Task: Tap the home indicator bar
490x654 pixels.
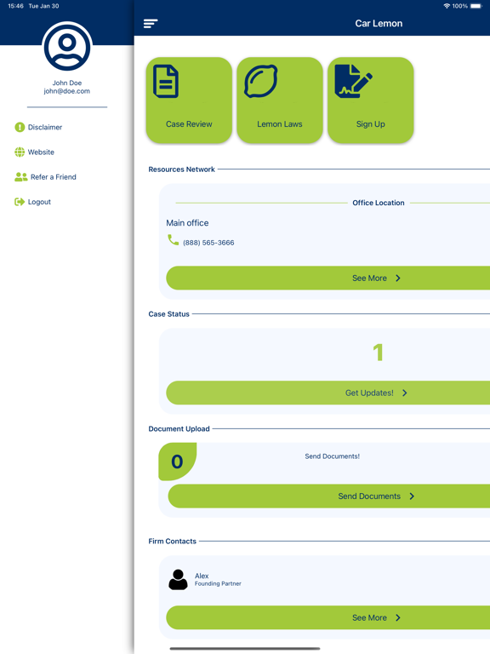Action: pos(245,649)
